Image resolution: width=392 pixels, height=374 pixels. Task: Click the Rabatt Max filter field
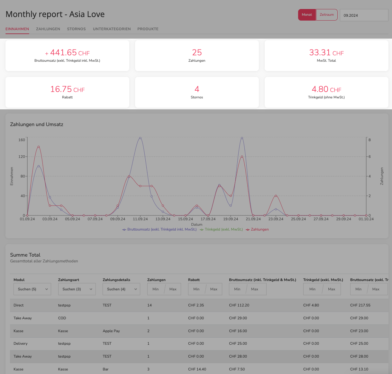214,289
